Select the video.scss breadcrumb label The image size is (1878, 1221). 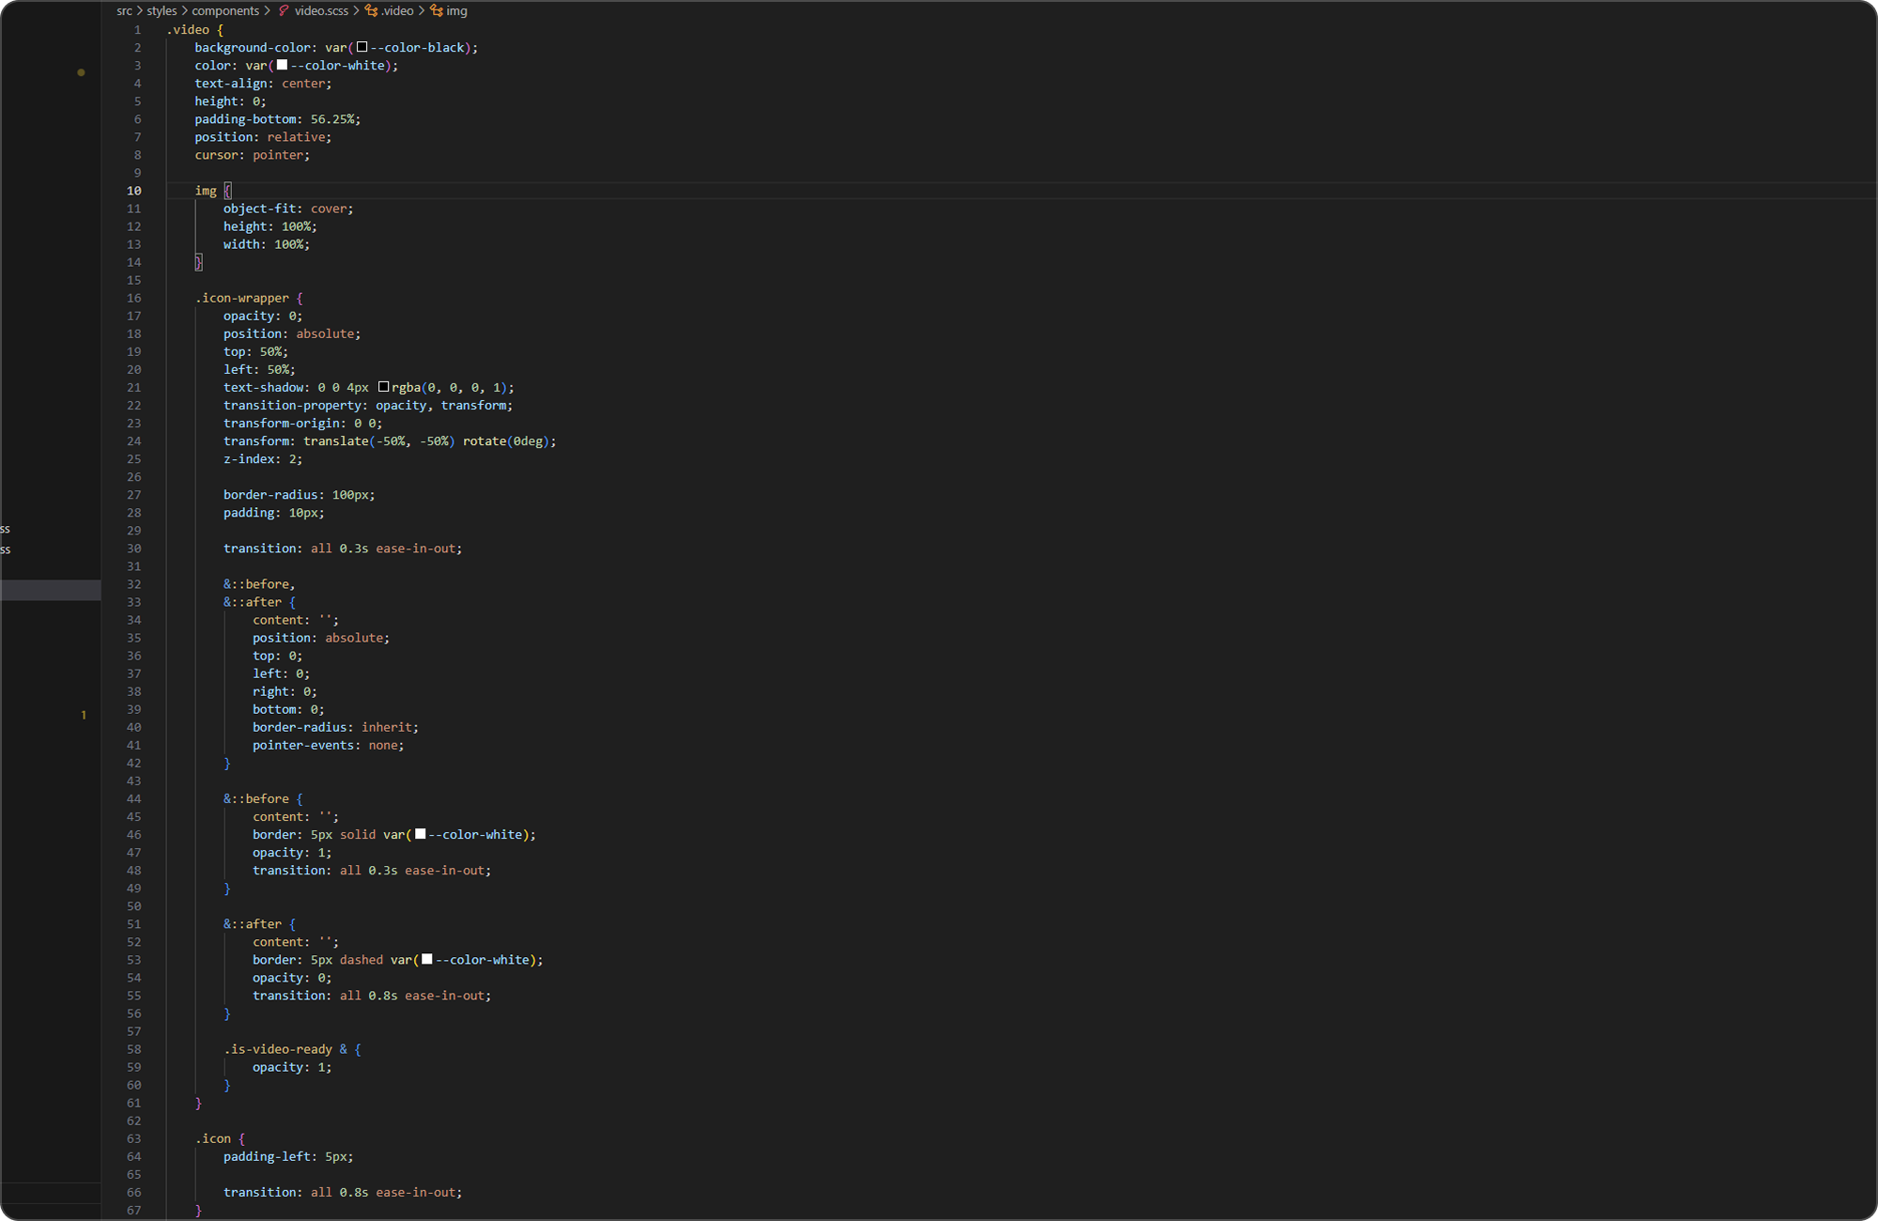click(x=321, y=11)
